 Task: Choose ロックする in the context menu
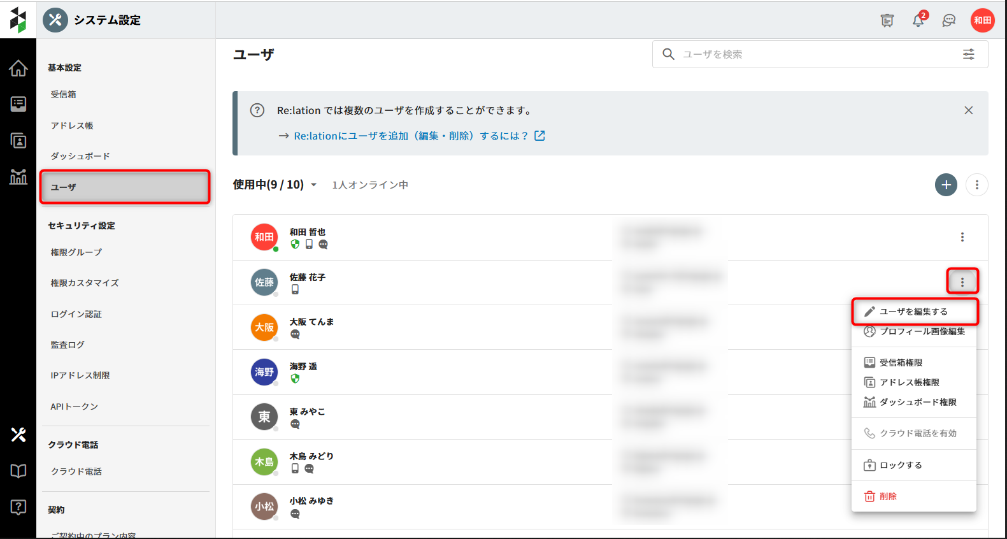point(901,465)
